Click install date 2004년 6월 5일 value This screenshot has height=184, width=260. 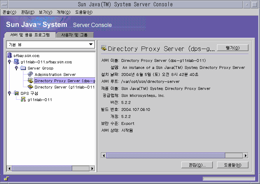pos(160,75)
